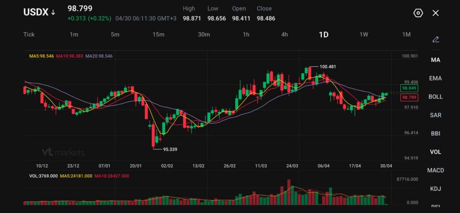Open chart settings hexagon icon
Screen dimensions: 460x213
[x=418, y=13]
